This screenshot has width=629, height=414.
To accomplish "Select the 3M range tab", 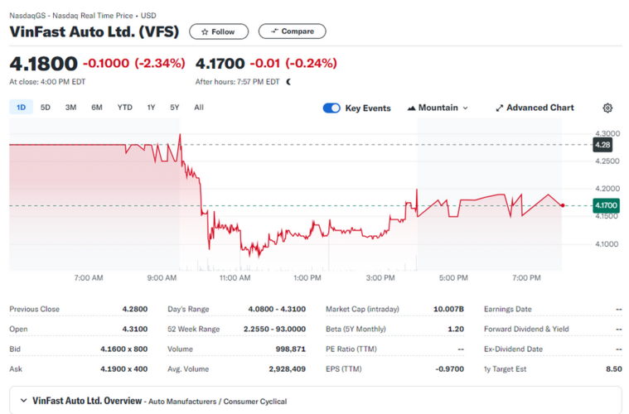I will pos(70,107).
